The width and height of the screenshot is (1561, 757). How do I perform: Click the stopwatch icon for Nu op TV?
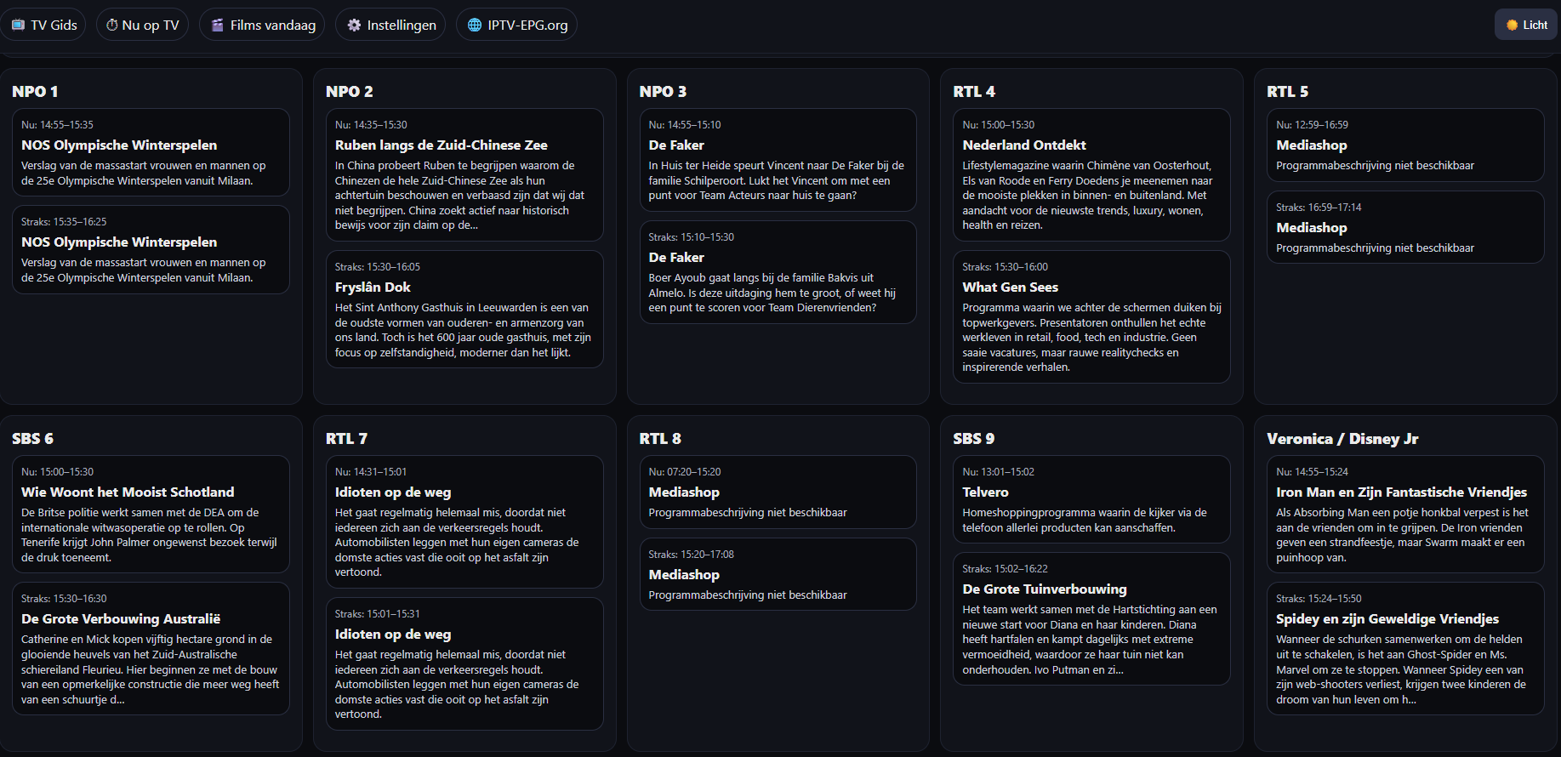tap(111, 26)
